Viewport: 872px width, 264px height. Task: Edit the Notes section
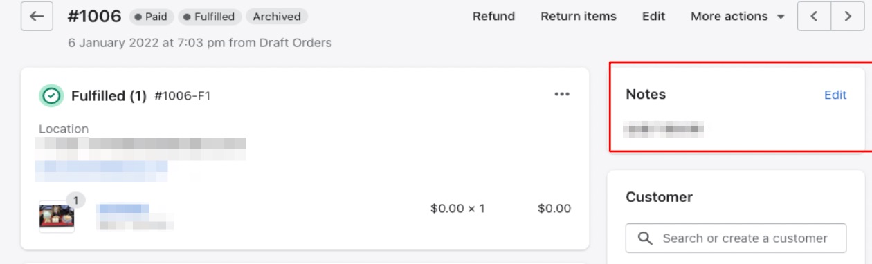tap(835, 95)
